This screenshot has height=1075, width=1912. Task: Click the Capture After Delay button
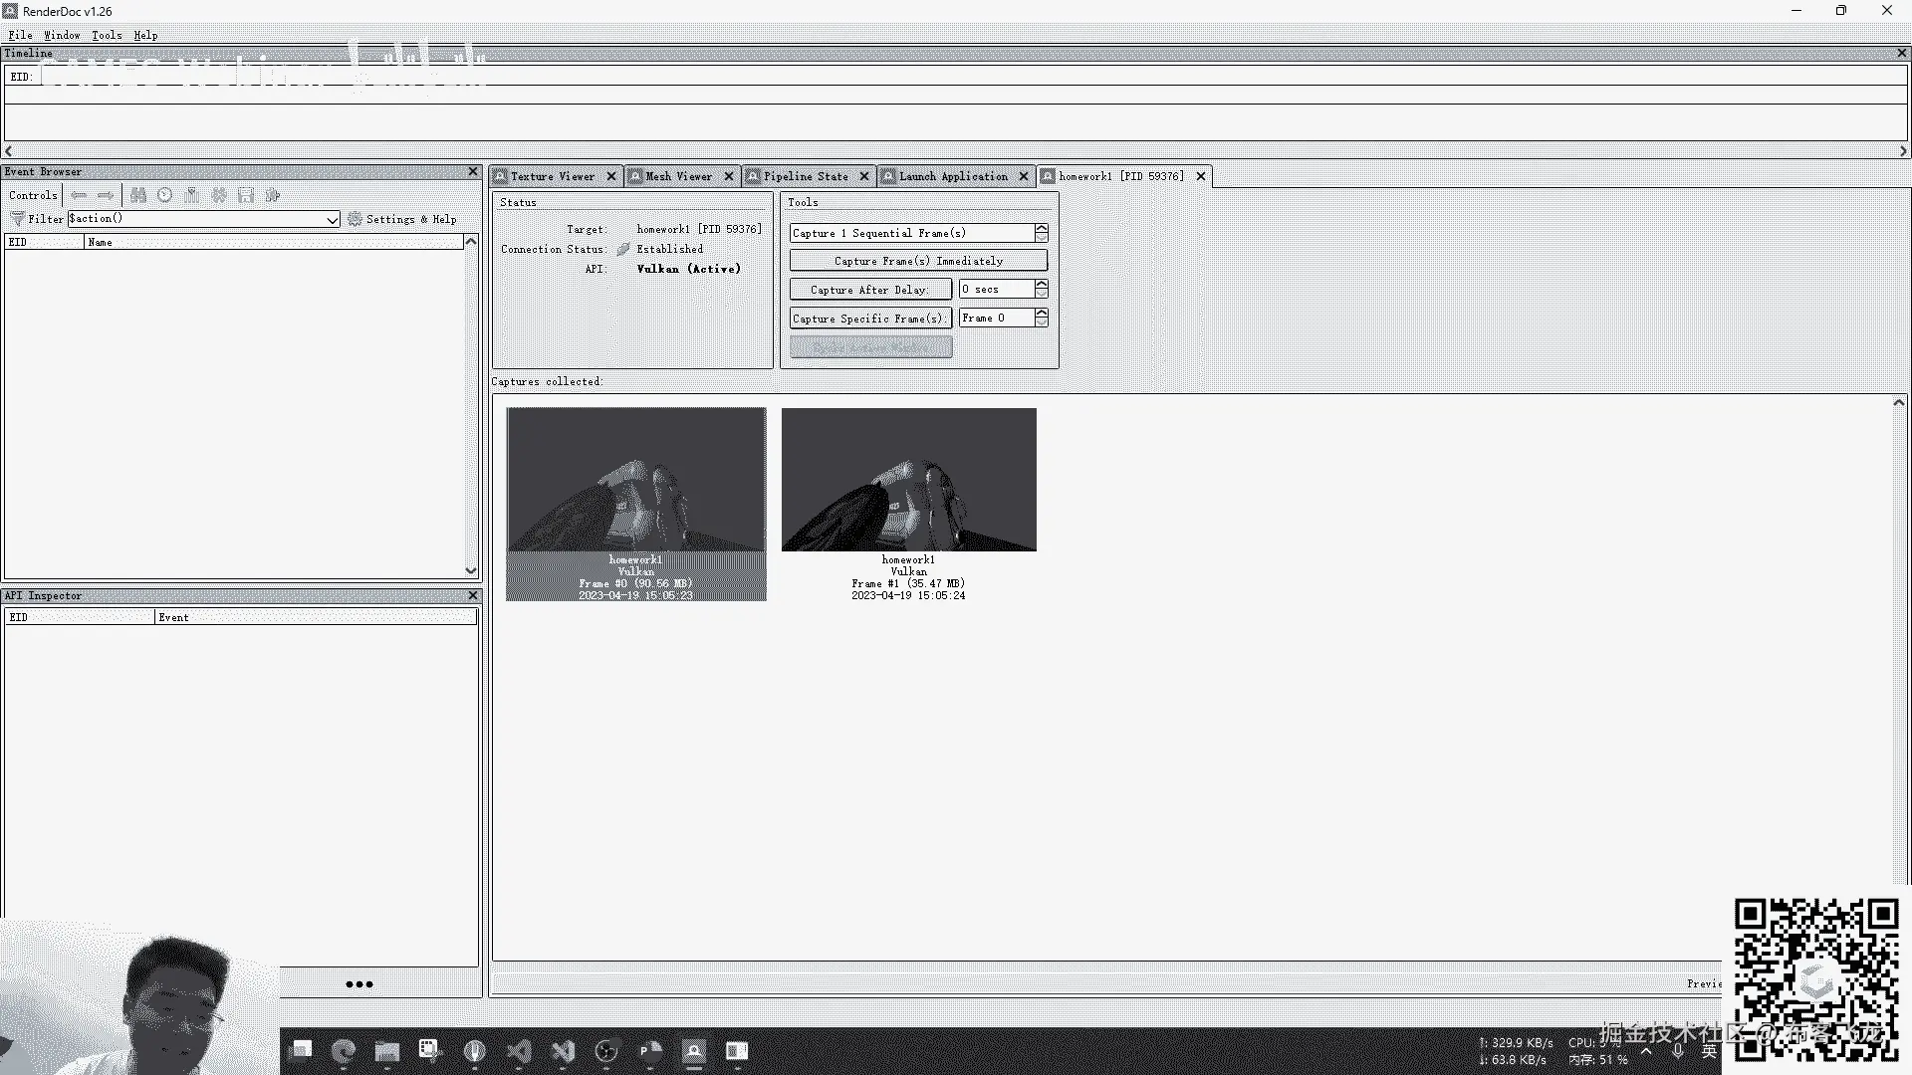coord(869,290)
